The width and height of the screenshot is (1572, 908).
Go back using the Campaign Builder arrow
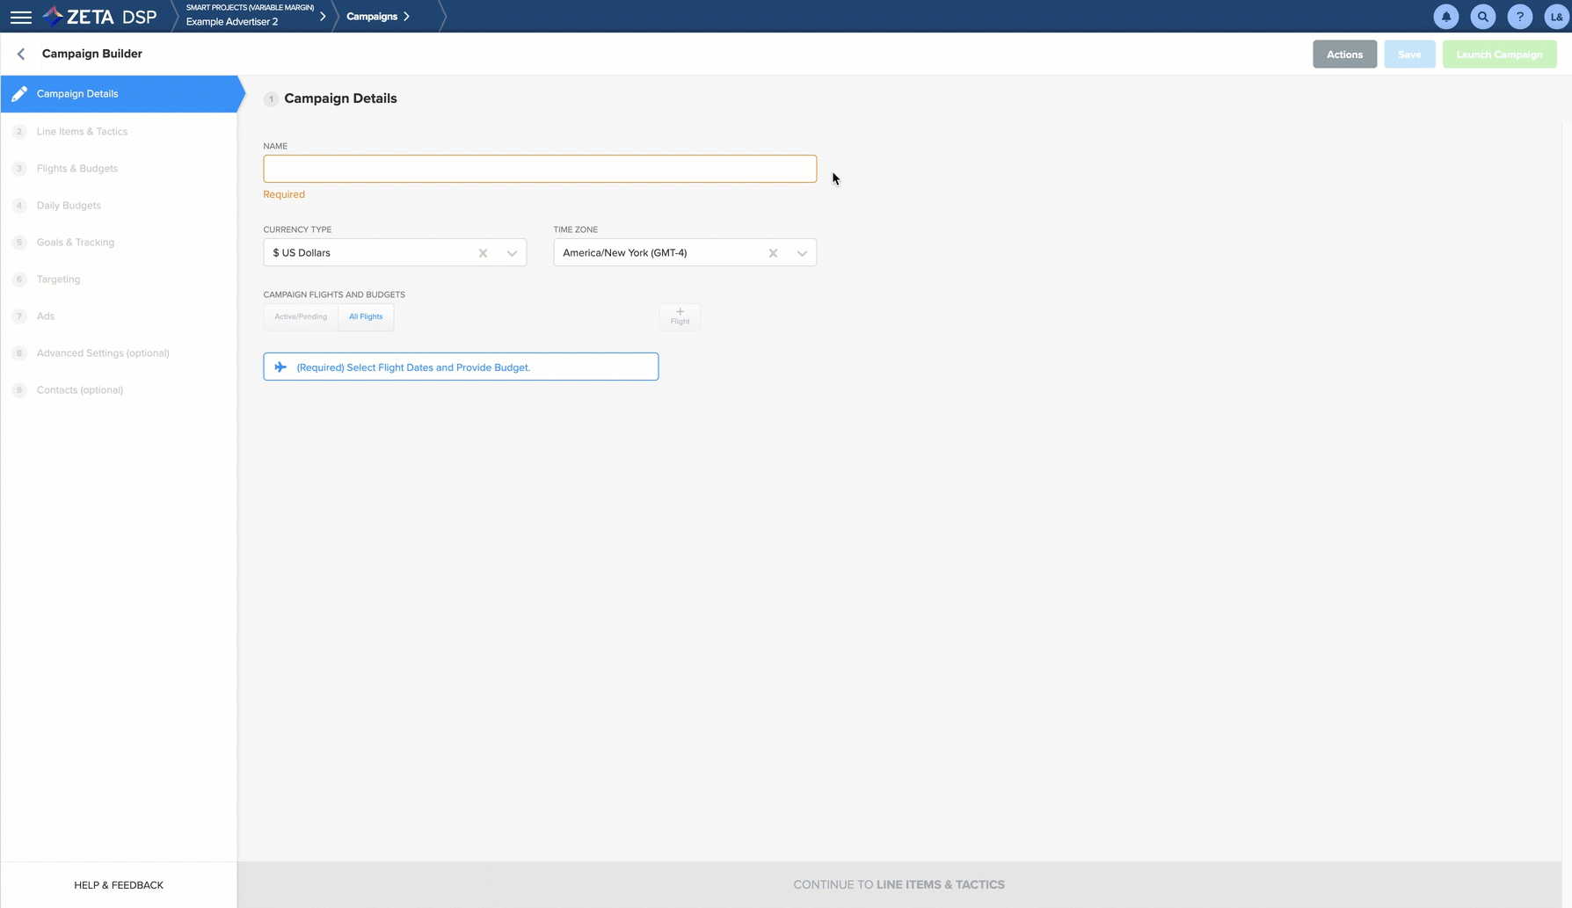coord(21,54)
